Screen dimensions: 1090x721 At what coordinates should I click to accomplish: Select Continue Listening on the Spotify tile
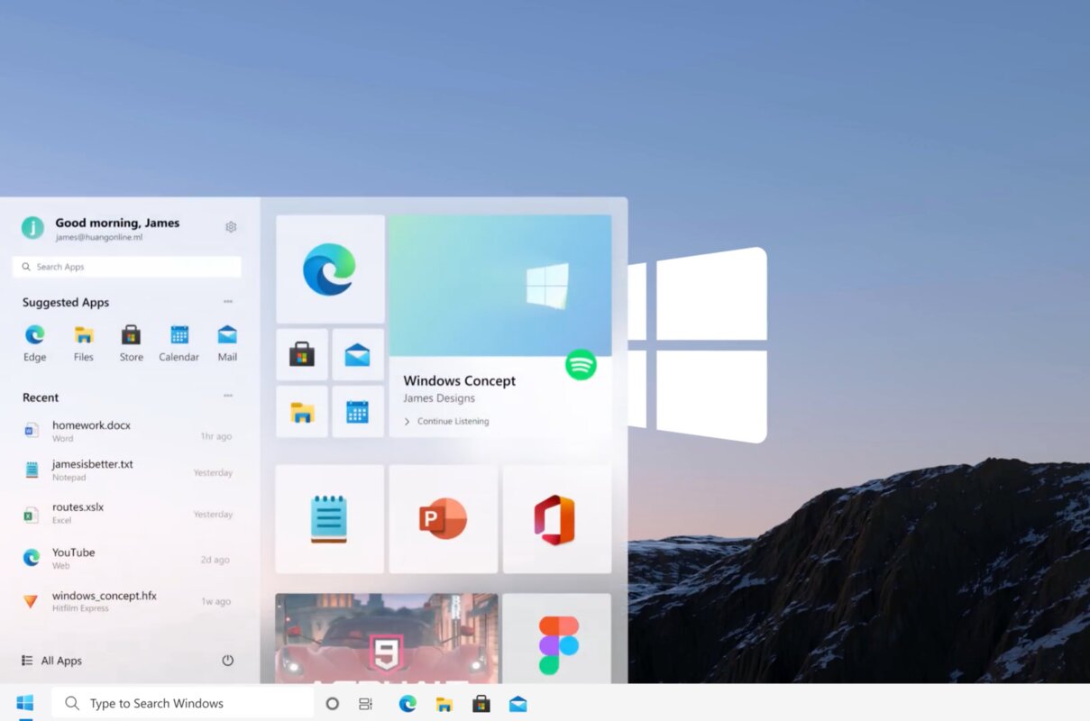(446, 422)
